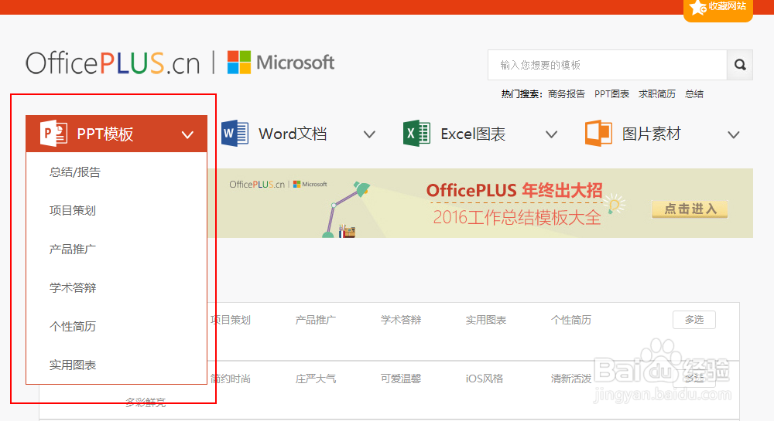The height and width of the screenshot is (421, 774).
Task: Open the OfficePLUS.cn home logo
Action: point(112,63)
